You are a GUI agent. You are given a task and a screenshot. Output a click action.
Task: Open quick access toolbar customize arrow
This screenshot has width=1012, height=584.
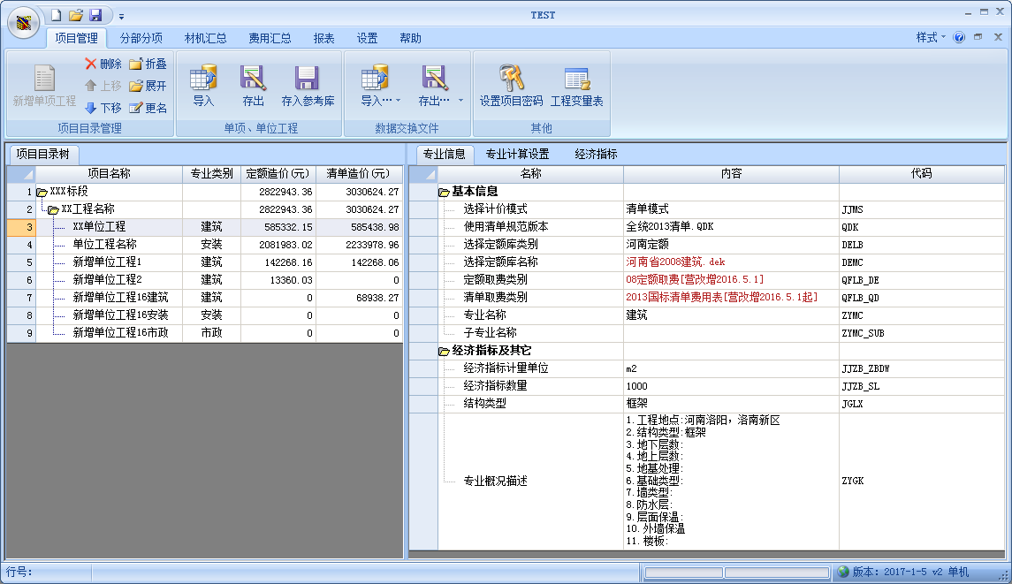121,16
